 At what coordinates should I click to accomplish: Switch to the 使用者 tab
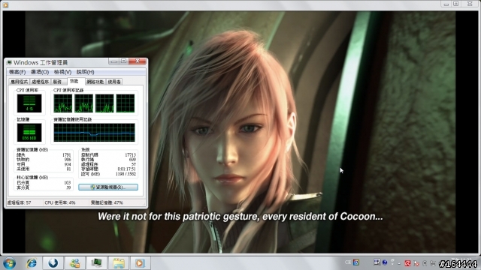click(114, 82)
